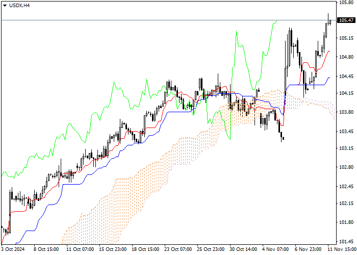This screenshot has width=357, height=255.
Task: Click the 104.80 price axis label
Action: (x=346, y=57)
